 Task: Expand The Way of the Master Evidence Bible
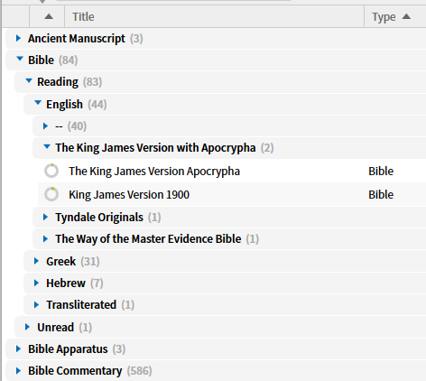(45, 239)
